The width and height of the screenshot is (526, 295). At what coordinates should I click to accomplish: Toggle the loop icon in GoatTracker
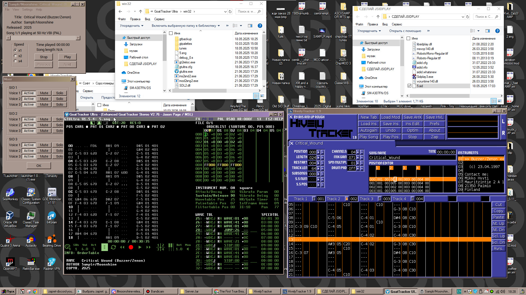point(113,247)
